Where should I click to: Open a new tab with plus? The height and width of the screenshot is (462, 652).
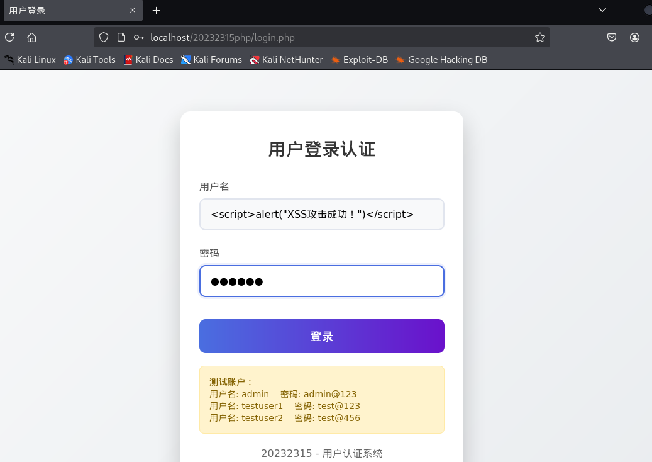(x=157, y=11)
